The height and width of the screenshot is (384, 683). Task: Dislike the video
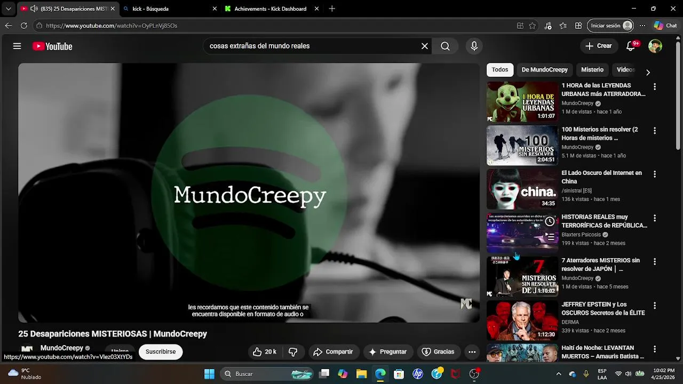click(293, 351)
